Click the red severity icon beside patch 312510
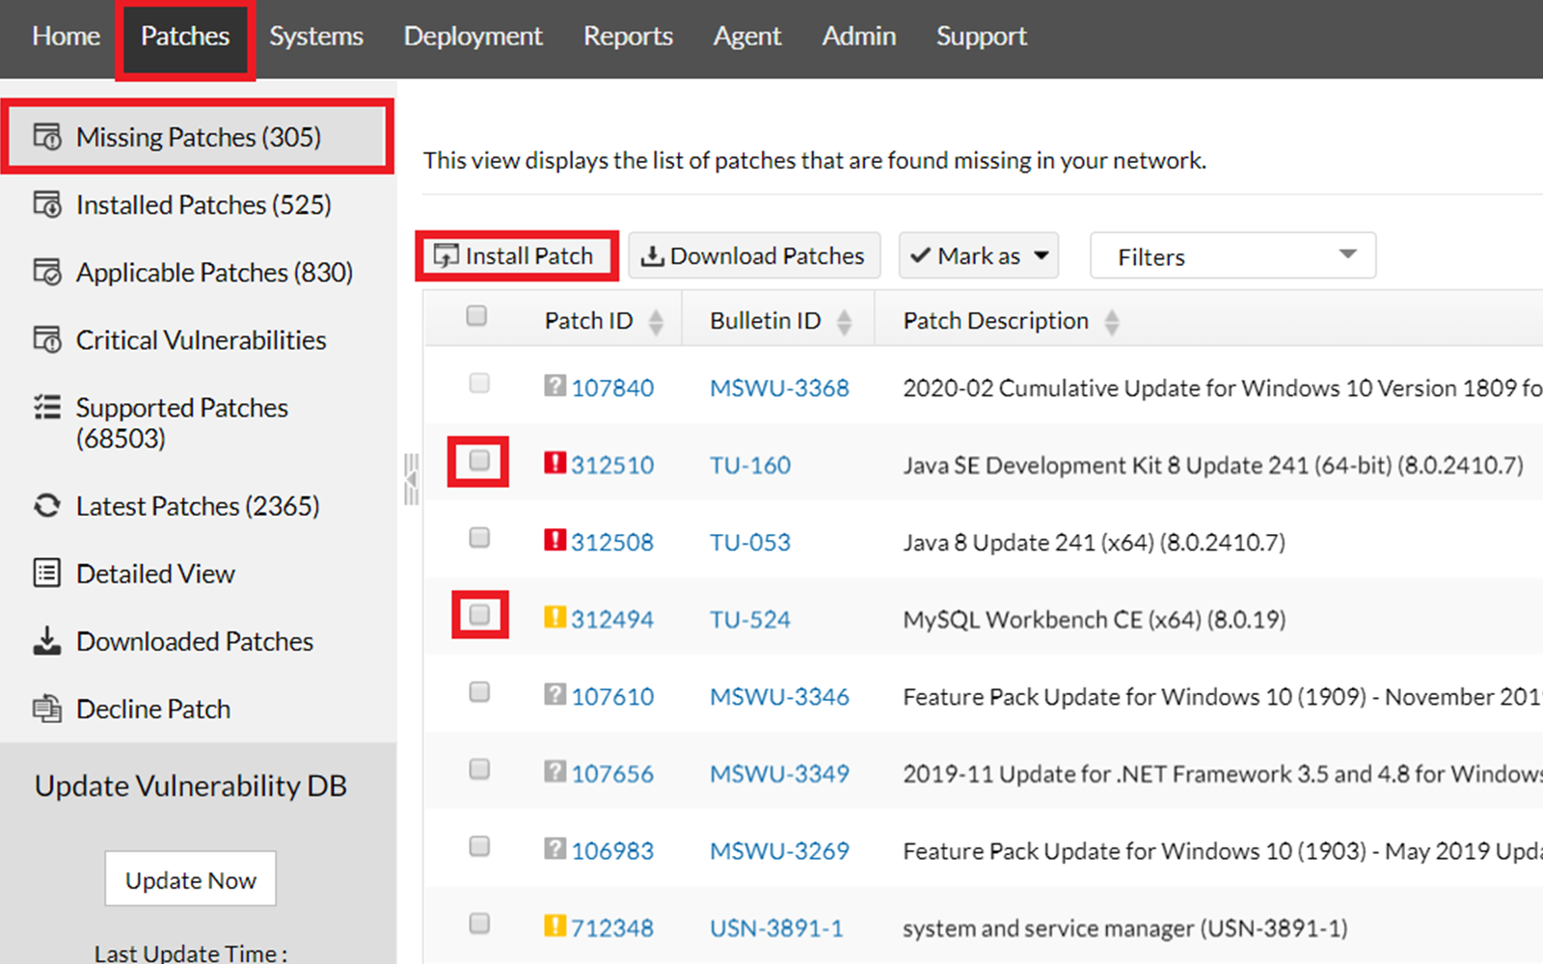Viewport: 1543px width, 964px height. (555, 463)
